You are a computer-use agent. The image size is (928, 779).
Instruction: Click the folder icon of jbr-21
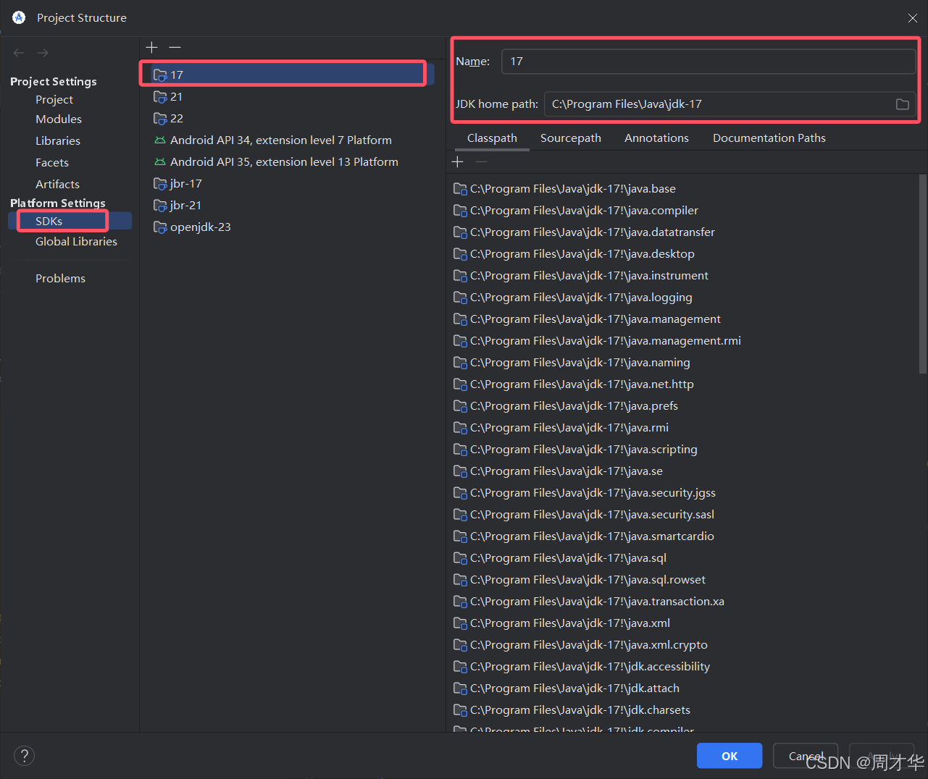pyautogui.click(x=160, y=206)
